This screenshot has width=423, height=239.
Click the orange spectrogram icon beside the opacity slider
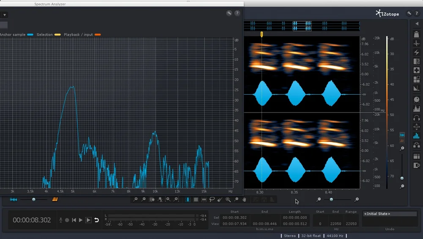click(x=55, y=199)
